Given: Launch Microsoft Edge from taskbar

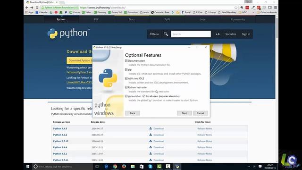Looking at the screenshot, I should click(x=106, y=167).
